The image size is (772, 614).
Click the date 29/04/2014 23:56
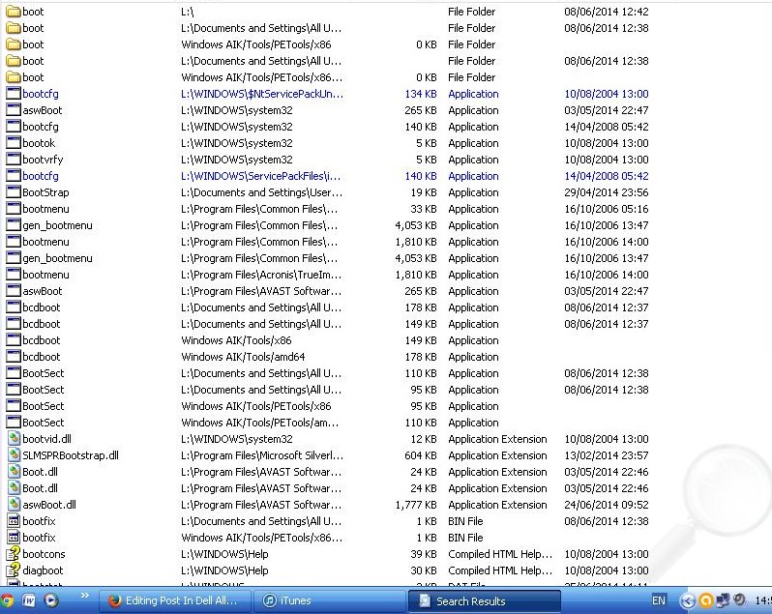point(606,192)
